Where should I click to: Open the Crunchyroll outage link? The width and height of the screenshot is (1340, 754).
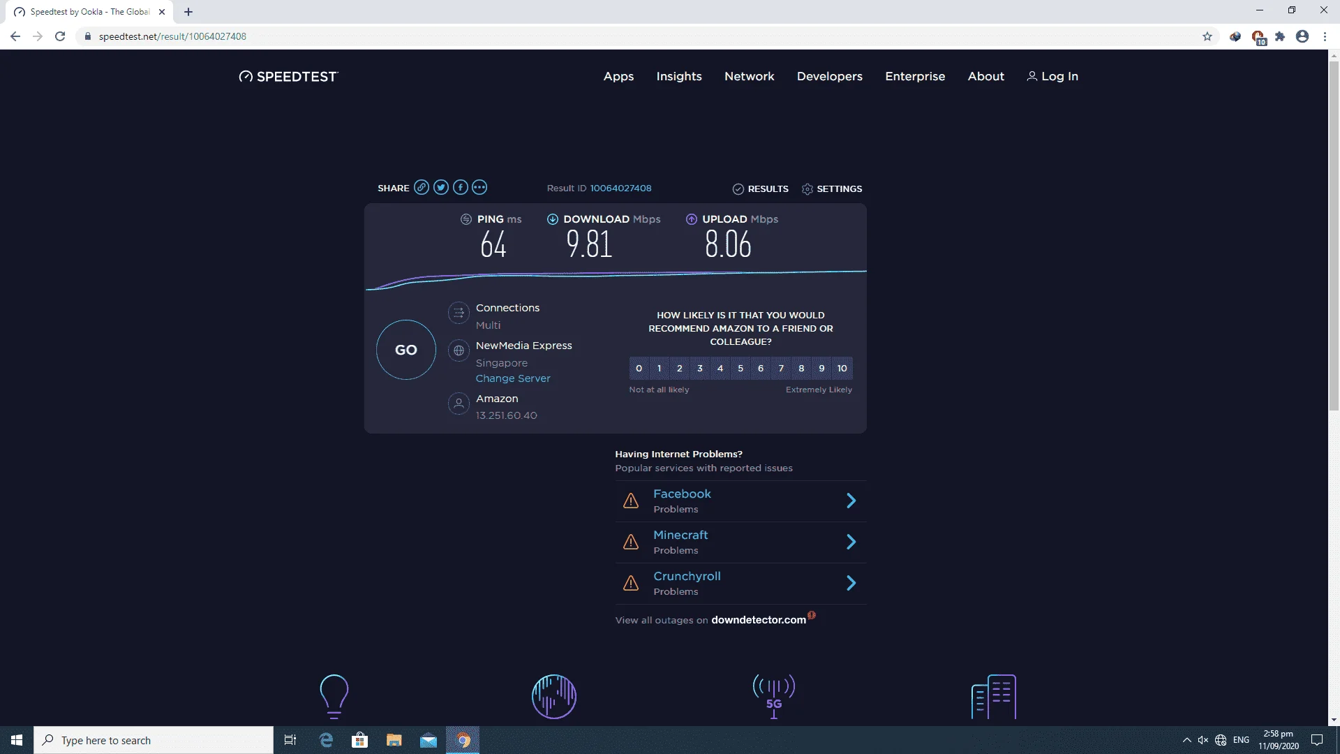click(x=687, y=576)
